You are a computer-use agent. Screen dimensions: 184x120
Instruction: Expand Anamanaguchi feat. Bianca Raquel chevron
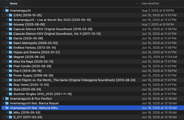[3, 103]
